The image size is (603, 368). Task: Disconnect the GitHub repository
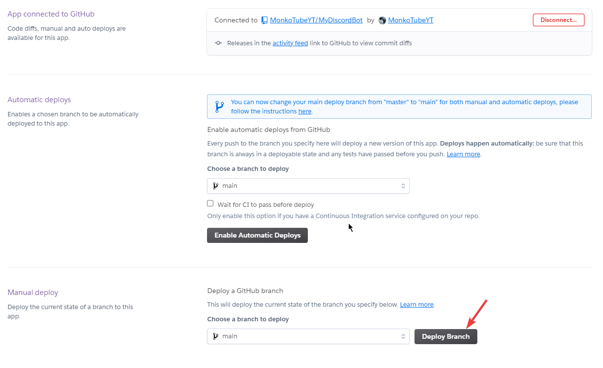tap(558, 20)
